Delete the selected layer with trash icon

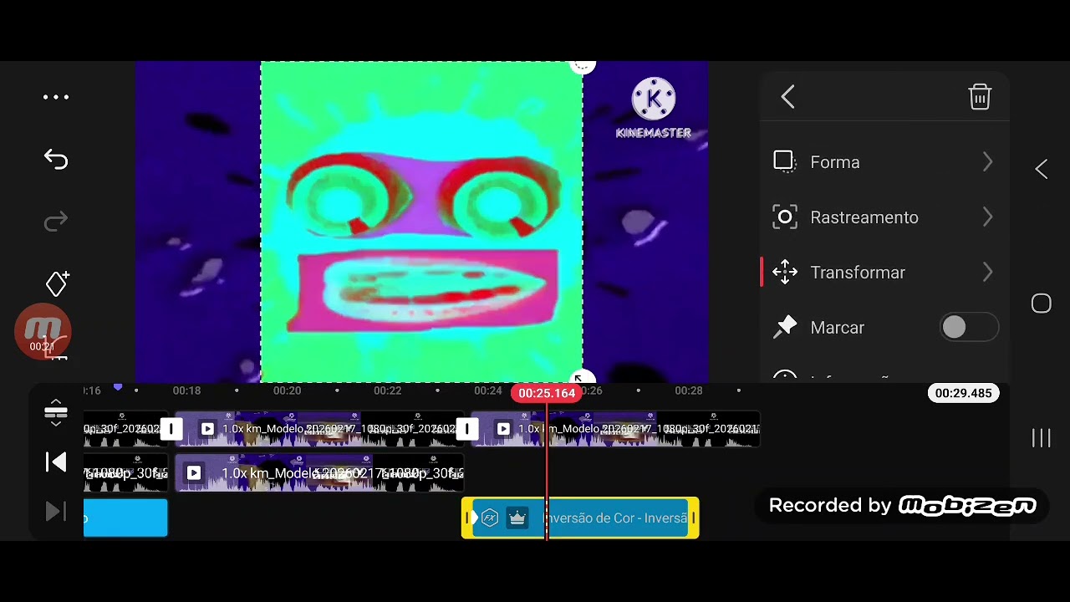[x=980, y=97]
